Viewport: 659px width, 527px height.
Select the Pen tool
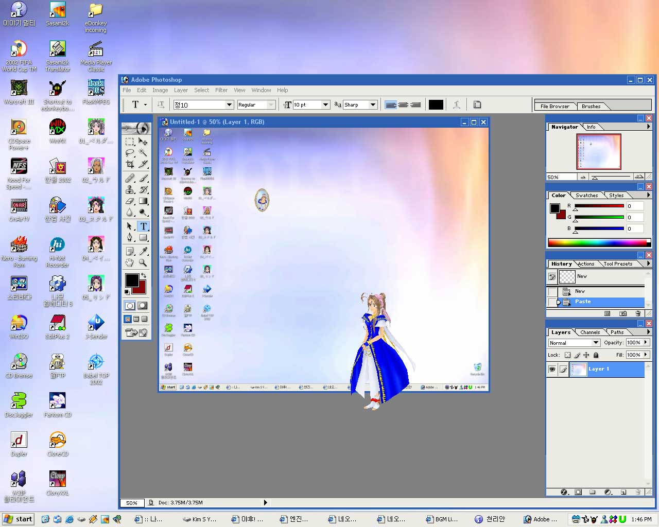[130, 237]
